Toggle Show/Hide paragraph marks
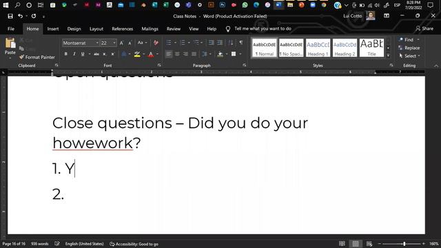 point(241,43)
